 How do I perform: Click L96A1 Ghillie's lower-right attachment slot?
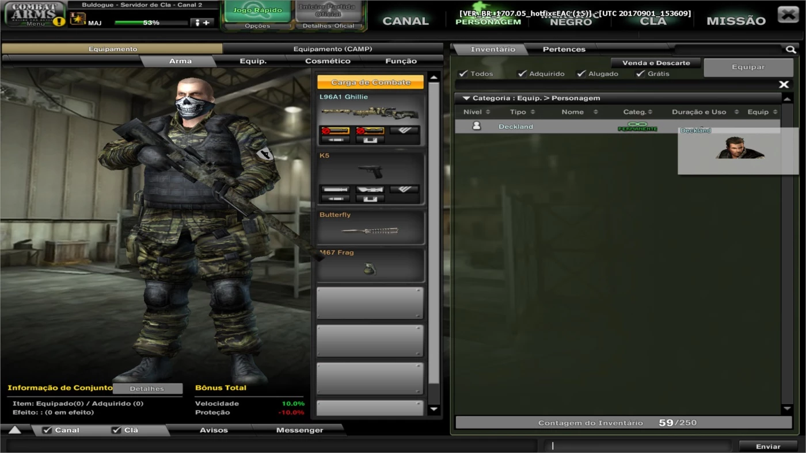370,140
